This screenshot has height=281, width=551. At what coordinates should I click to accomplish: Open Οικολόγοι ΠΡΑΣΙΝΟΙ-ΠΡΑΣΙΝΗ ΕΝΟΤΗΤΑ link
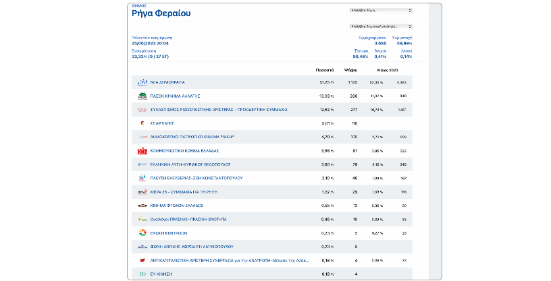[188, 219]
